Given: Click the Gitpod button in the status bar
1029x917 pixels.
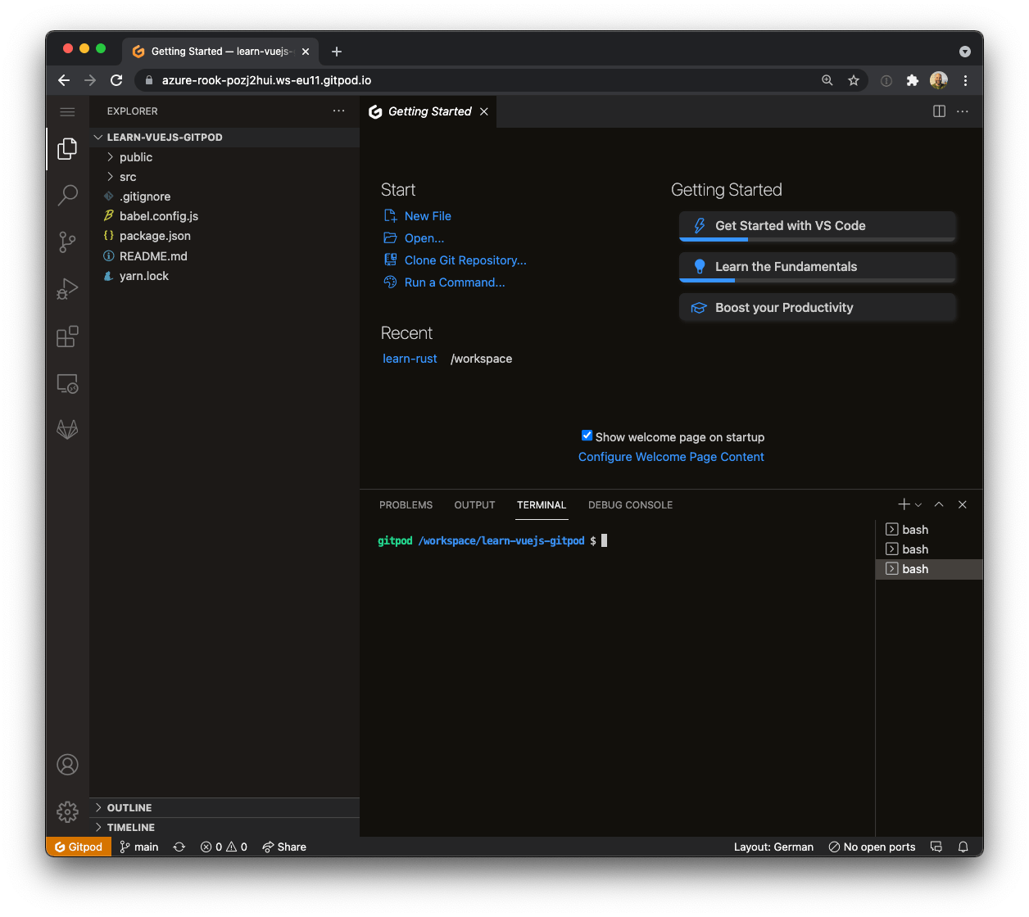Looking at the screenshot, I should point(77,847).
